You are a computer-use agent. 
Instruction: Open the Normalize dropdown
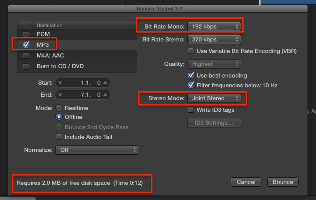point(97,150)
